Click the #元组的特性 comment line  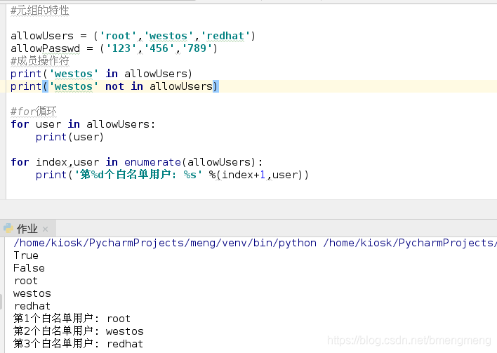[x=39, y=11]
